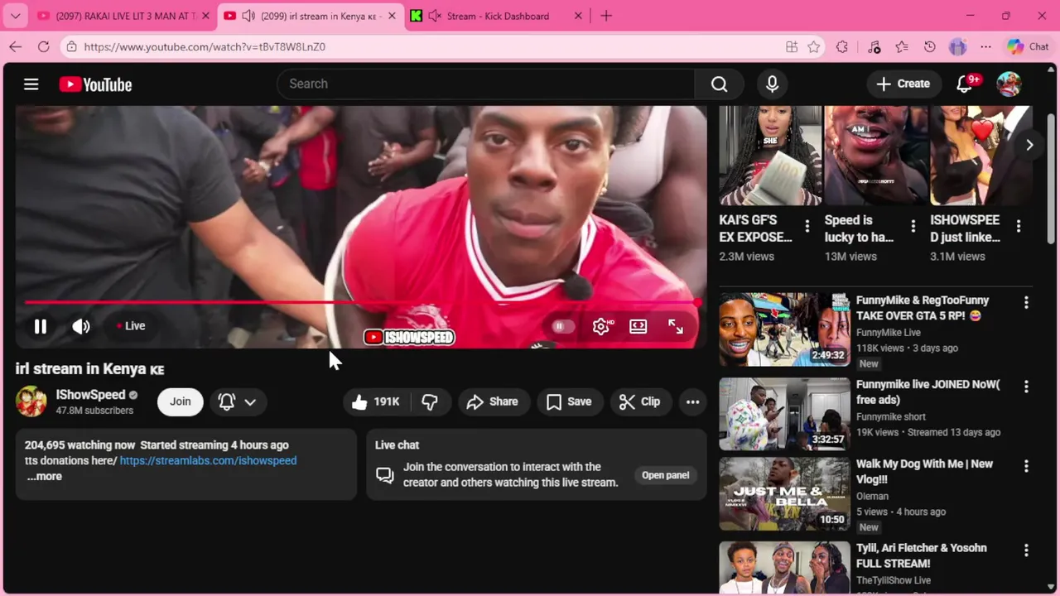Enter full screen mode

(676, 326)
